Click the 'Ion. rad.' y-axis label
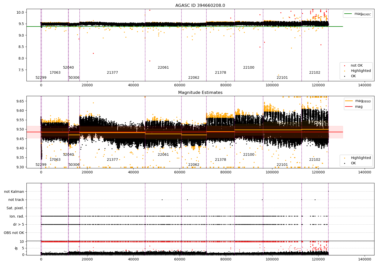378x265 pixels. click(x=17, y=216)
